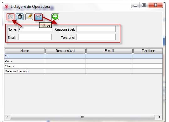Screen dimensions: 169x122
Task: Click the scrollbar right arrow
Action: click(160, 117)
